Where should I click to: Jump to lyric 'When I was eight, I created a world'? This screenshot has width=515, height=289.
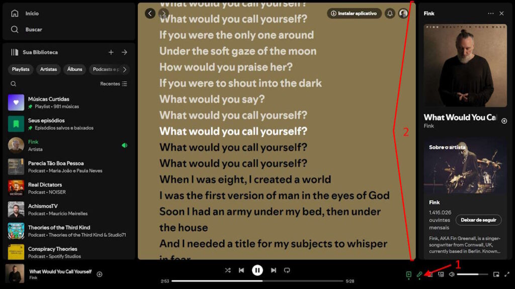tap(245, 180)
